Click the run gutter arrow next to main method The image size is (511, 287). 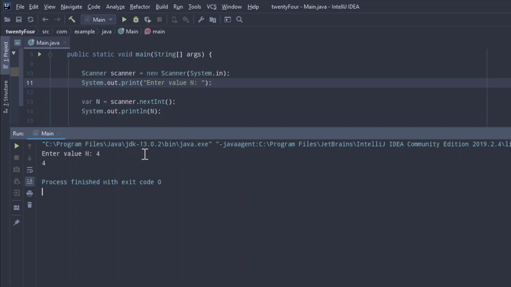40,54
